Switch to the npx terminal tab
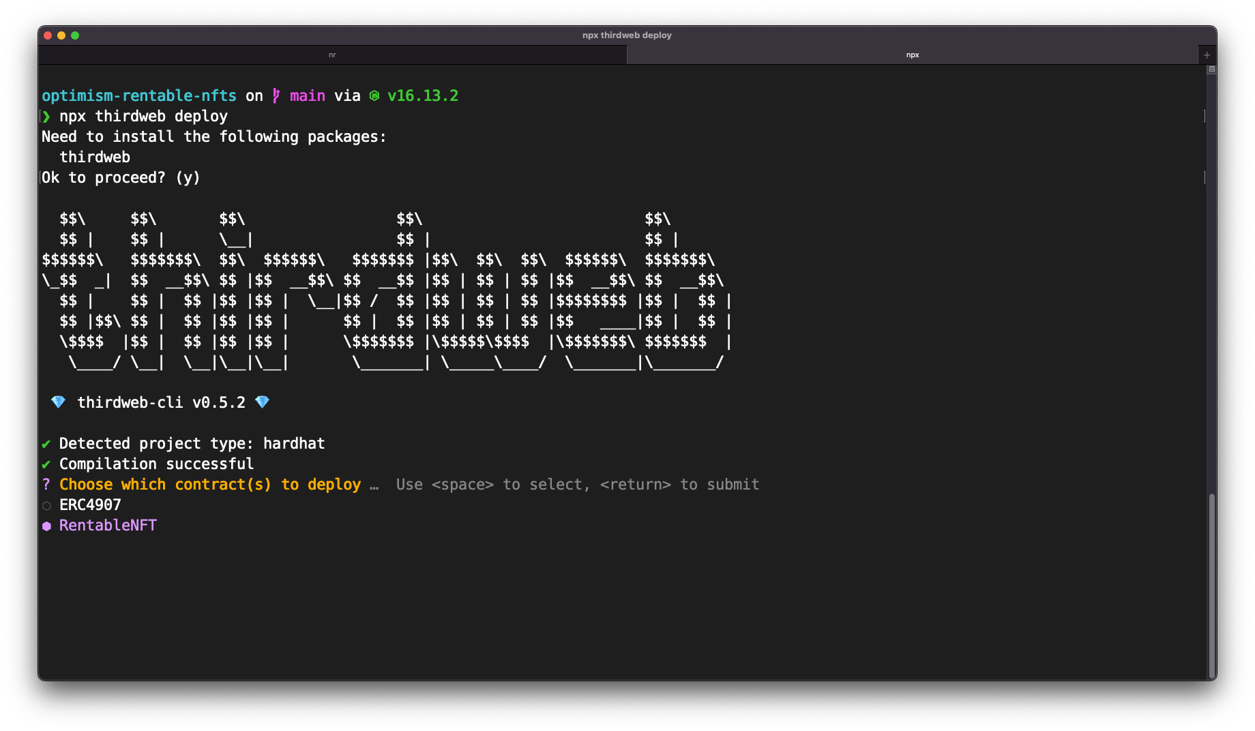Screen dimensions: 1255x731 [x=912, y=55]
